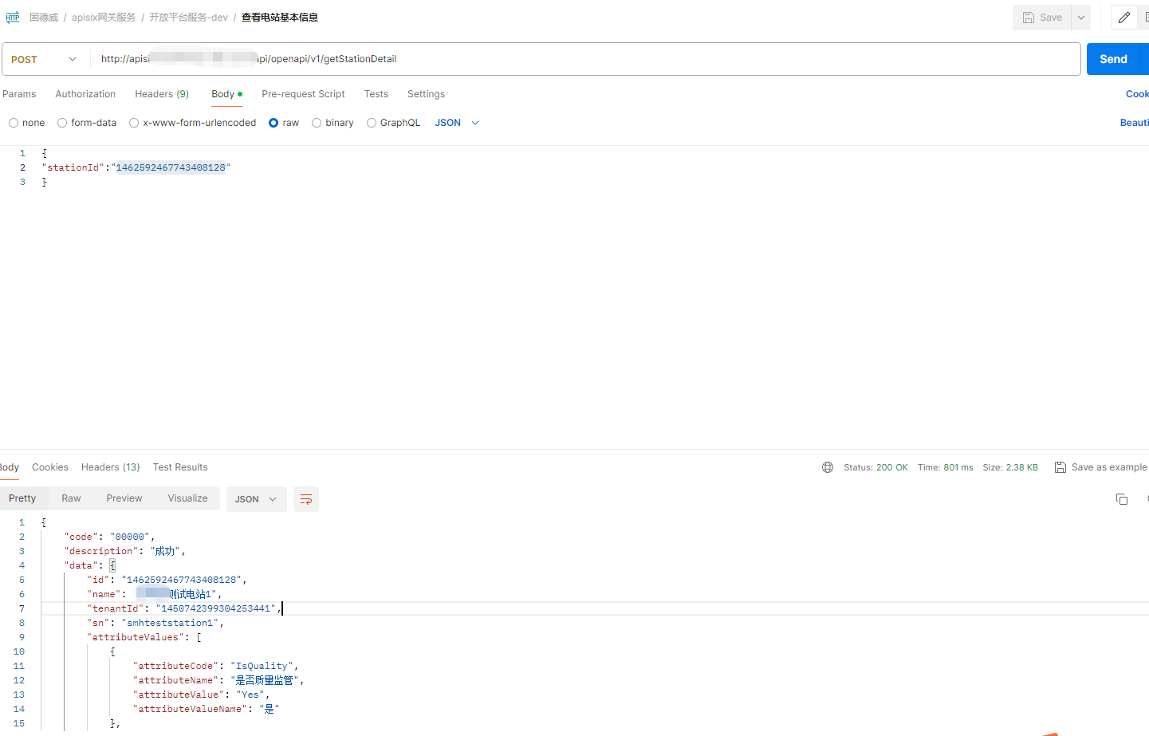Click the pencil edit icon
This screenshot has height=736, width=1149.
1124,18
